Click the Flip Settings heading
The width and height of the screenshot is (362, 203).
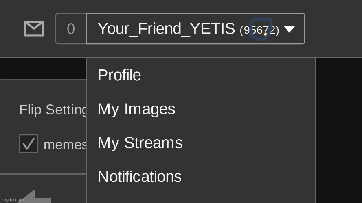click(53, 110)
